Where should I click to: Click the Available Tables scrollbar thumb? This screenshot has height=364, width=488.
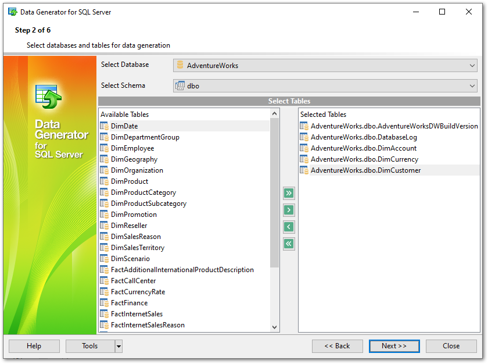pyautogui.click(x=274, y=192)
